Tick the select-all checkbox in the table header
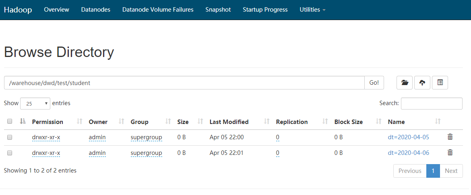Screen dimensions: 471x195 [x=10, y=121]
